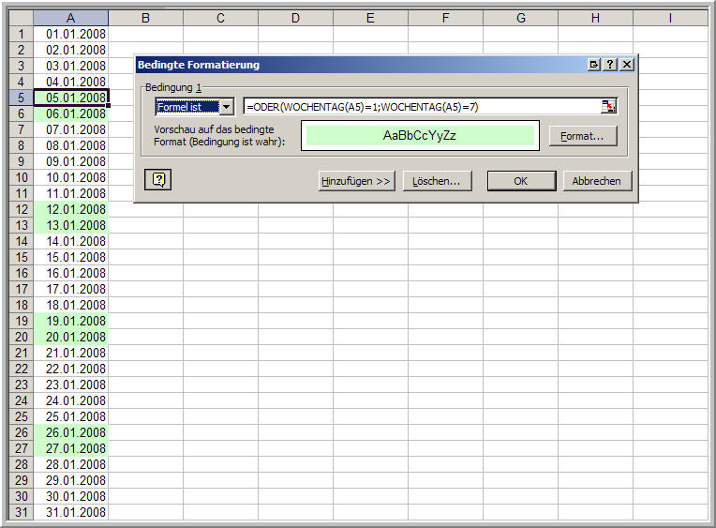This screenshot has width=716, height=528.
Task: Select cell with 22.01.2008
Action: pyautogui.click(x=71, y=369)
